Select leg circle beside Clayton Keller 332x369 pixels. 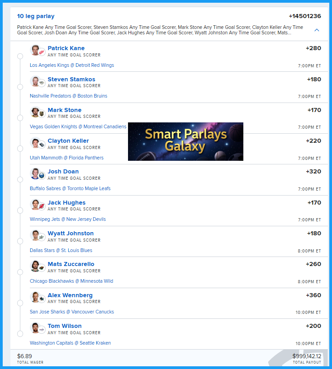(x=20, y=149)
